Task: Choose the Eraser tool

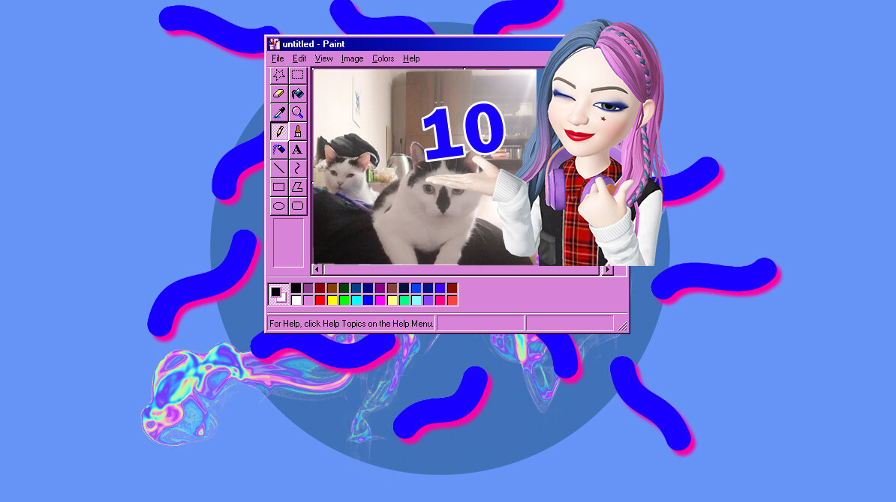Action: click(x=279, y=94)
